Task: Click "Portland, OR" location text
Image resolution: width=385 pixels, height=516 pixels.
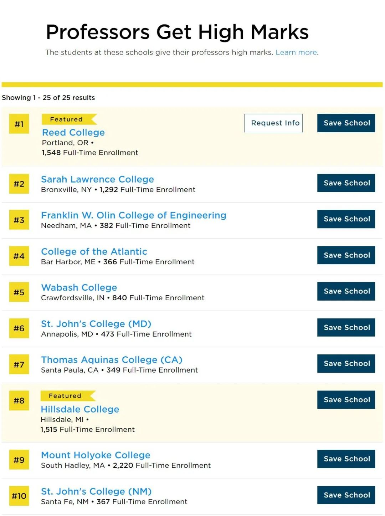Action: [x=65, y=143]
